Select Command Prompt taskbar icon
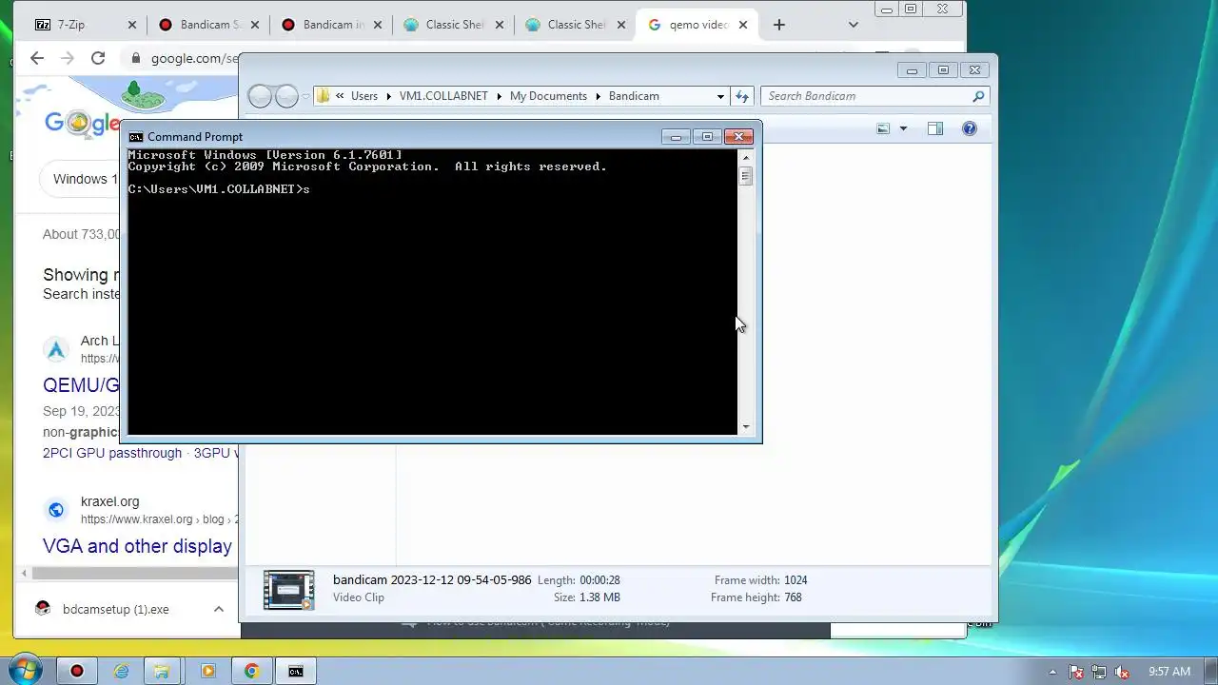The image size is (1218, 685). (296, 671)
